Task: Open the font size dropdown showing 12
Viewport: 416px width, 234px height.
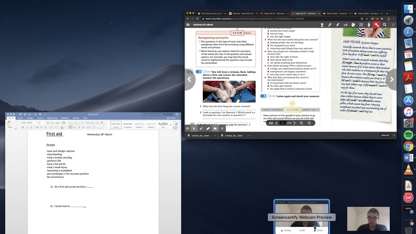Action: coord(45,123)
